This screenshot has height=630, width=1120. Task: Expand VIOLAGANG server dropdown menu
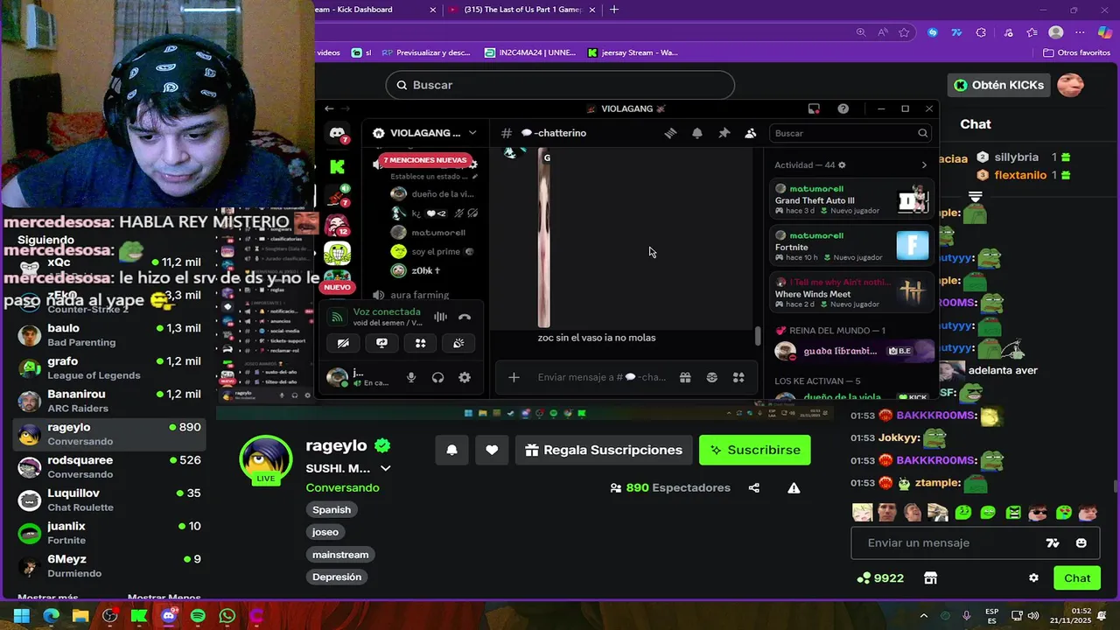point(472,133)
